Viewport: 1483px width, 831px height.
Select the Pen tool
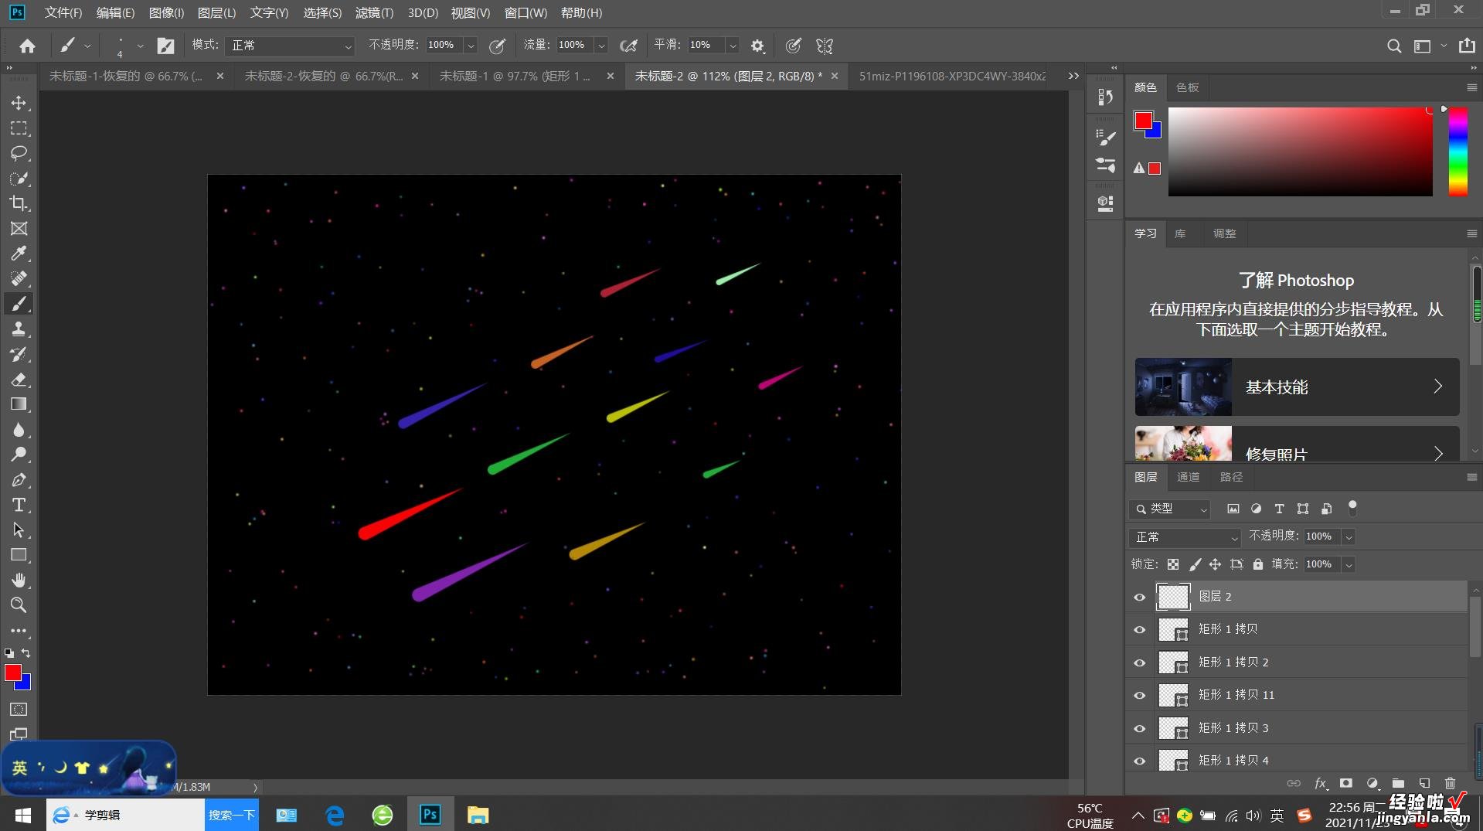point(19,480)
